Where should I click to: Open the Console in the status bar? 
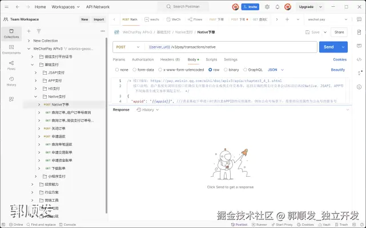point(67,225)
